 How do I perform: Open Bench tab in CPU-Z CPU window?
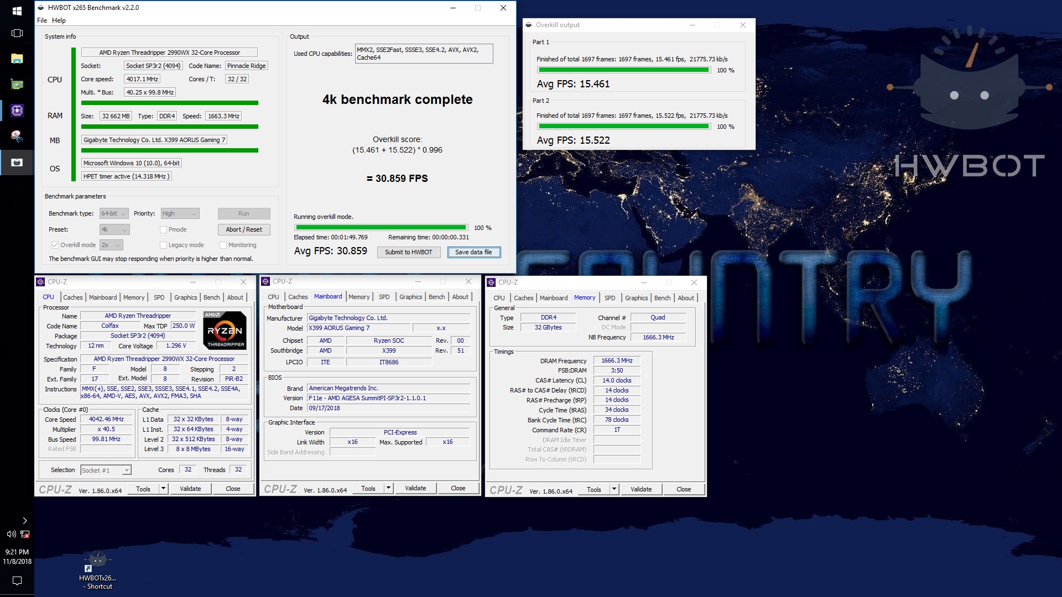[x=211, y=297]
